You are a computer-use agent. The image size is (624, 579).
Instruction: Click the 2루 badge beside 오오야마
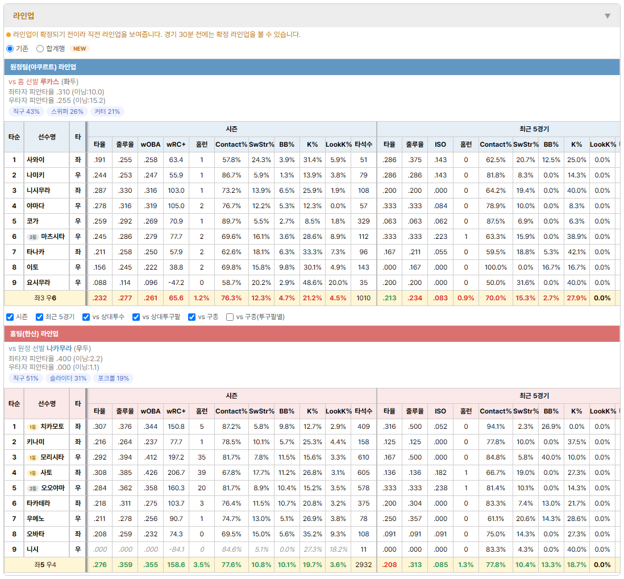point(32,488)
